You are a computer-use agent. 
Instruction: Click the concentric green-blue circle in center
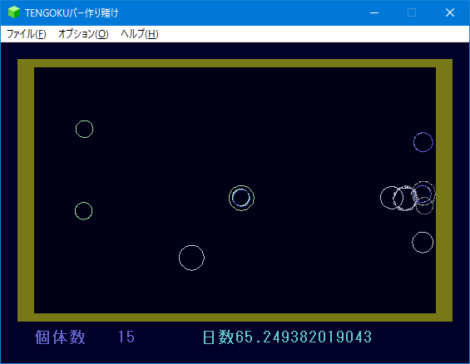pyautogui.click(x=241, y=198)
